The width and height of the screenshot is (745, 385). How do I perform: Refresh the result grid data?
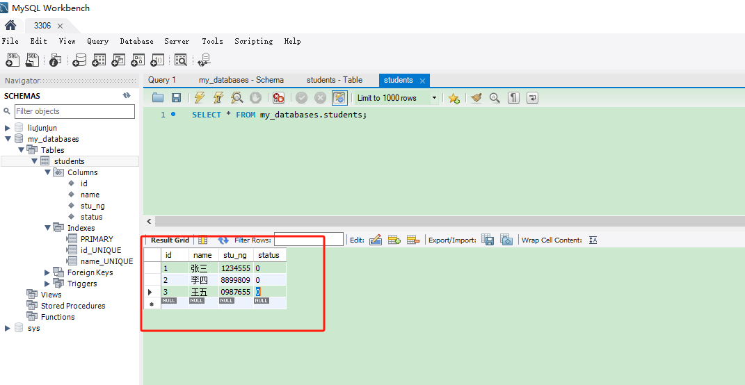[x=223, y=240]
